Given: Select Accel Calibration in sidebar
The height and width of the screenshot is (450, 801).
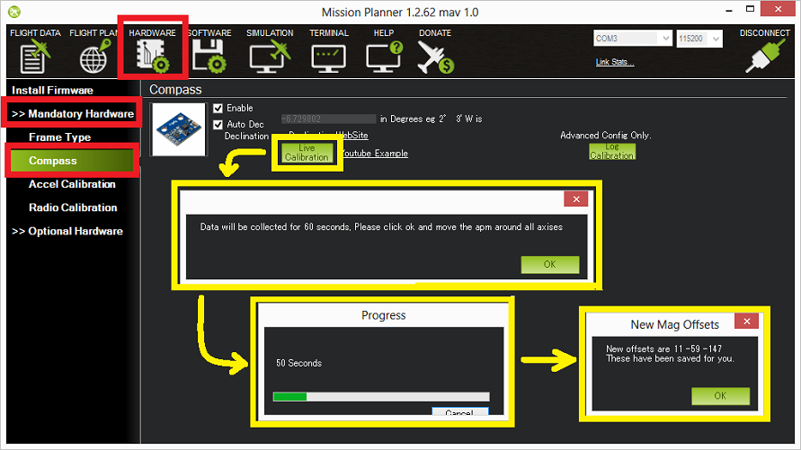Looking at the screenshot, I should (x=72, y=184).
